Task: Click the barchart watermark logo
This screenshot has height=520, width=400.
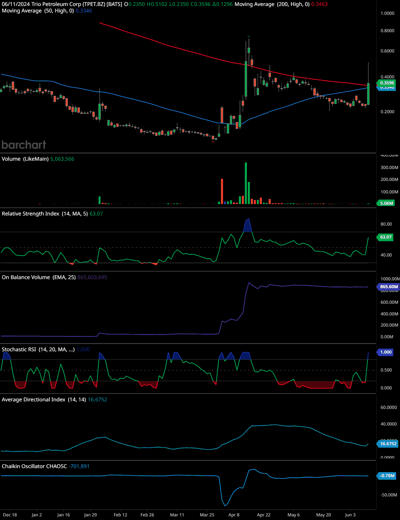Action: pos(24,145)
